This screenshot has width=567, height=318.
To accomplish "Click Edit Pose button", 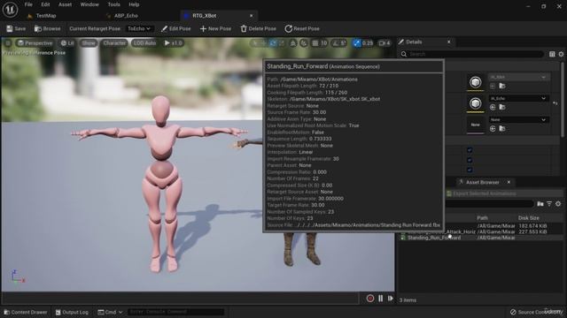I will point(175,28).
